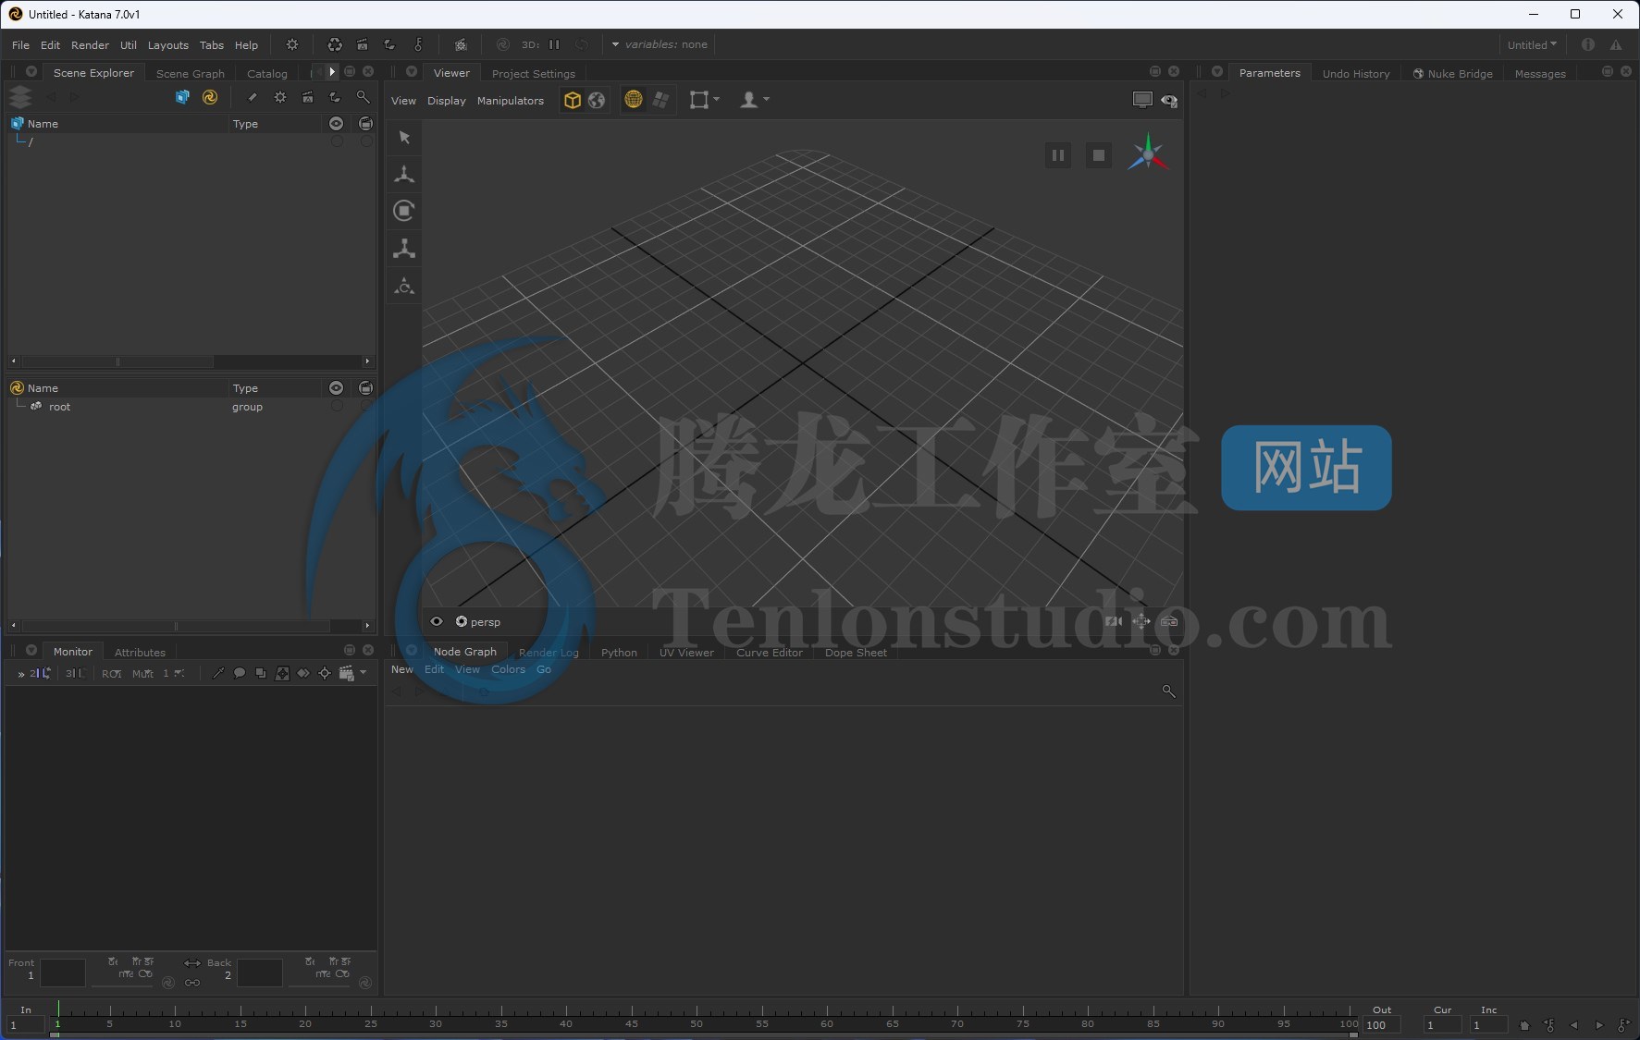
Task: Open the Render menu
Action: point(90,44)
